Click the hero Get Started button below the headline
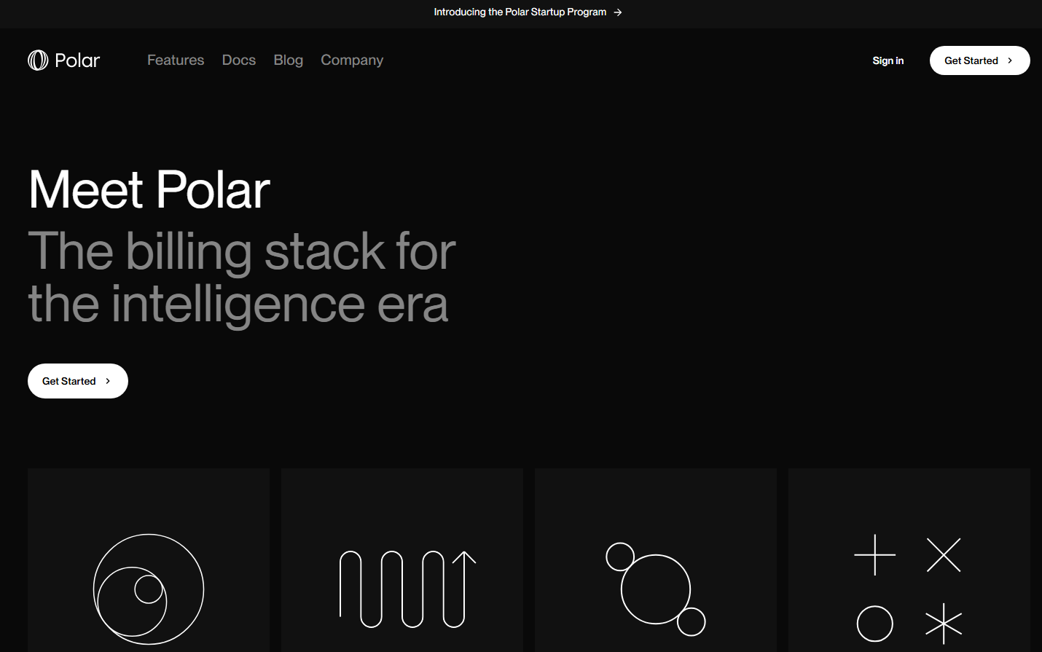The height and width of the screenshot is (652, 1042). pos(78,381)
